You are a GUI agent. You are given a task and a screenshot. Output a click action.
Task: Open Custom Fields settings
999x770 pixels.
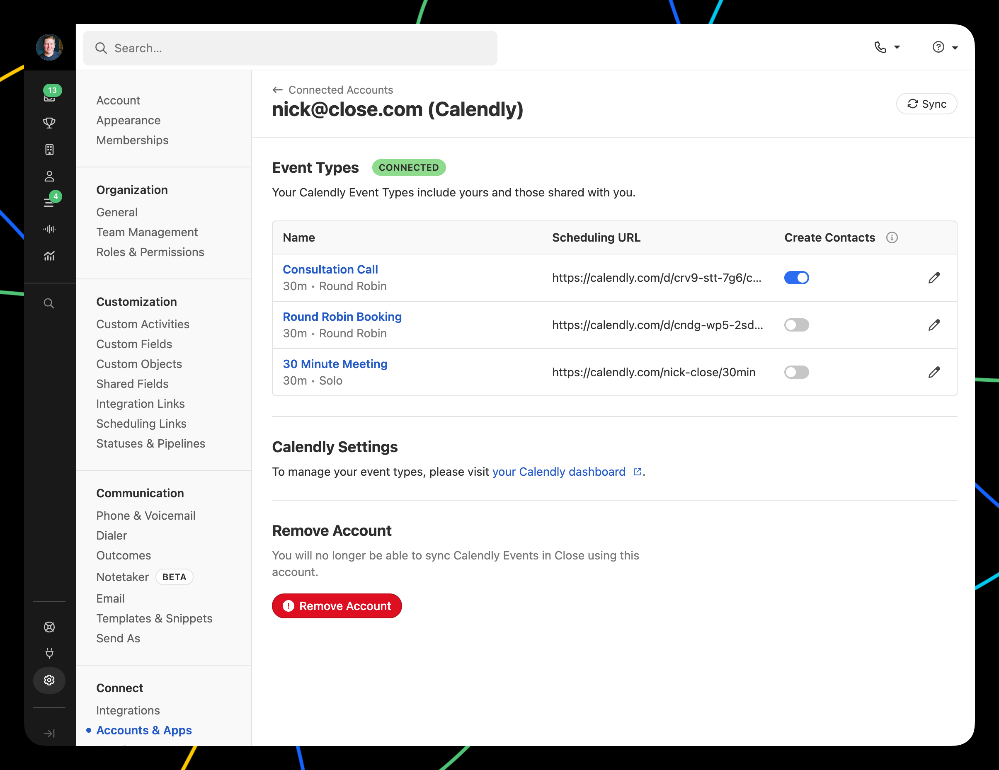(x=134, y=344)
